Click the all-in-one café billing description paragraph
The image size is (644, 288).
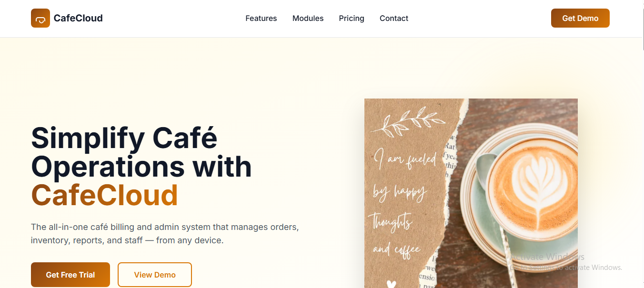[x=165, y=234]
